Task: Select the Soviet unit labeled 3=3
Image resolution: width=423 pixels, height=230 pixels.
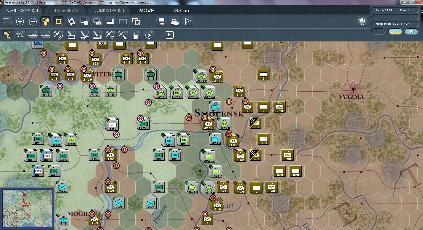Action: [x=240, y=188]
